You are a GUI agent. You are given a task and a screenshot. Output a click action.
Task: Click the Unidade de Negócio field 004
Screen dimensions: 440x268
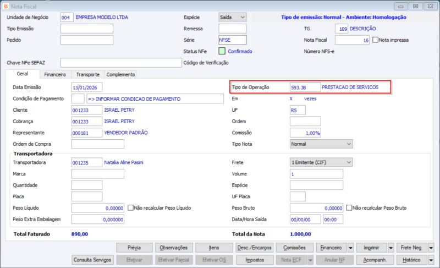(x=67, y=17)
